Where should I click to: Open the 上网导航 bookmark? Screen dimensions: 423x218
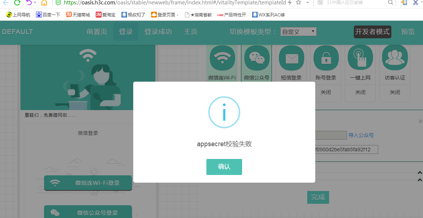[x=18, y=15]
